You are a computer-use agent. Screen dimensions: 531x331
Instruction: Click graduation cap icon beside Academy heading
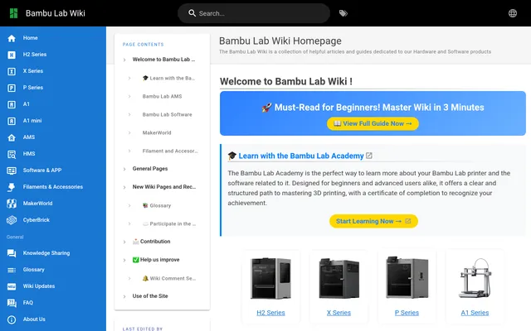pos(232,156)
